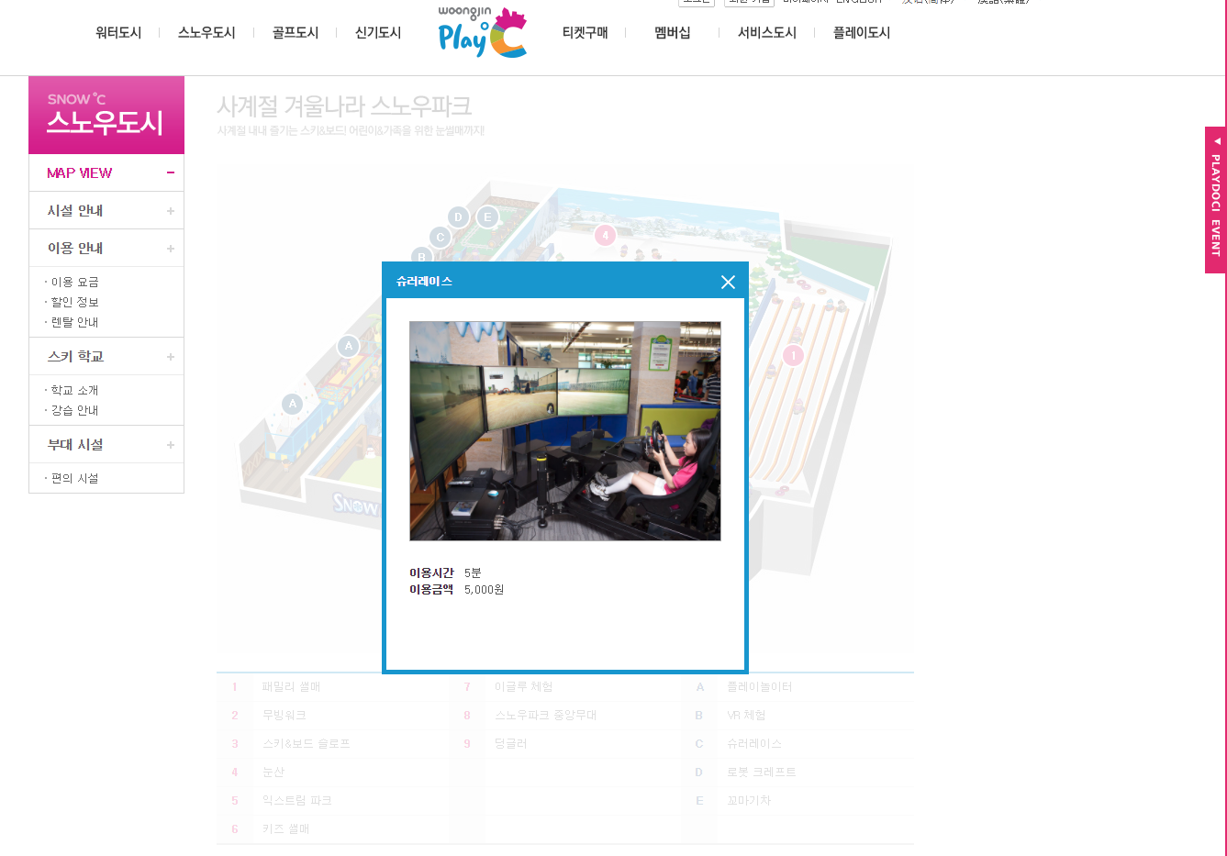Click the SNOW 스노우도시 sidebar banner
The width and height of the screenshot is (1227, 856).
coord(106,115)
